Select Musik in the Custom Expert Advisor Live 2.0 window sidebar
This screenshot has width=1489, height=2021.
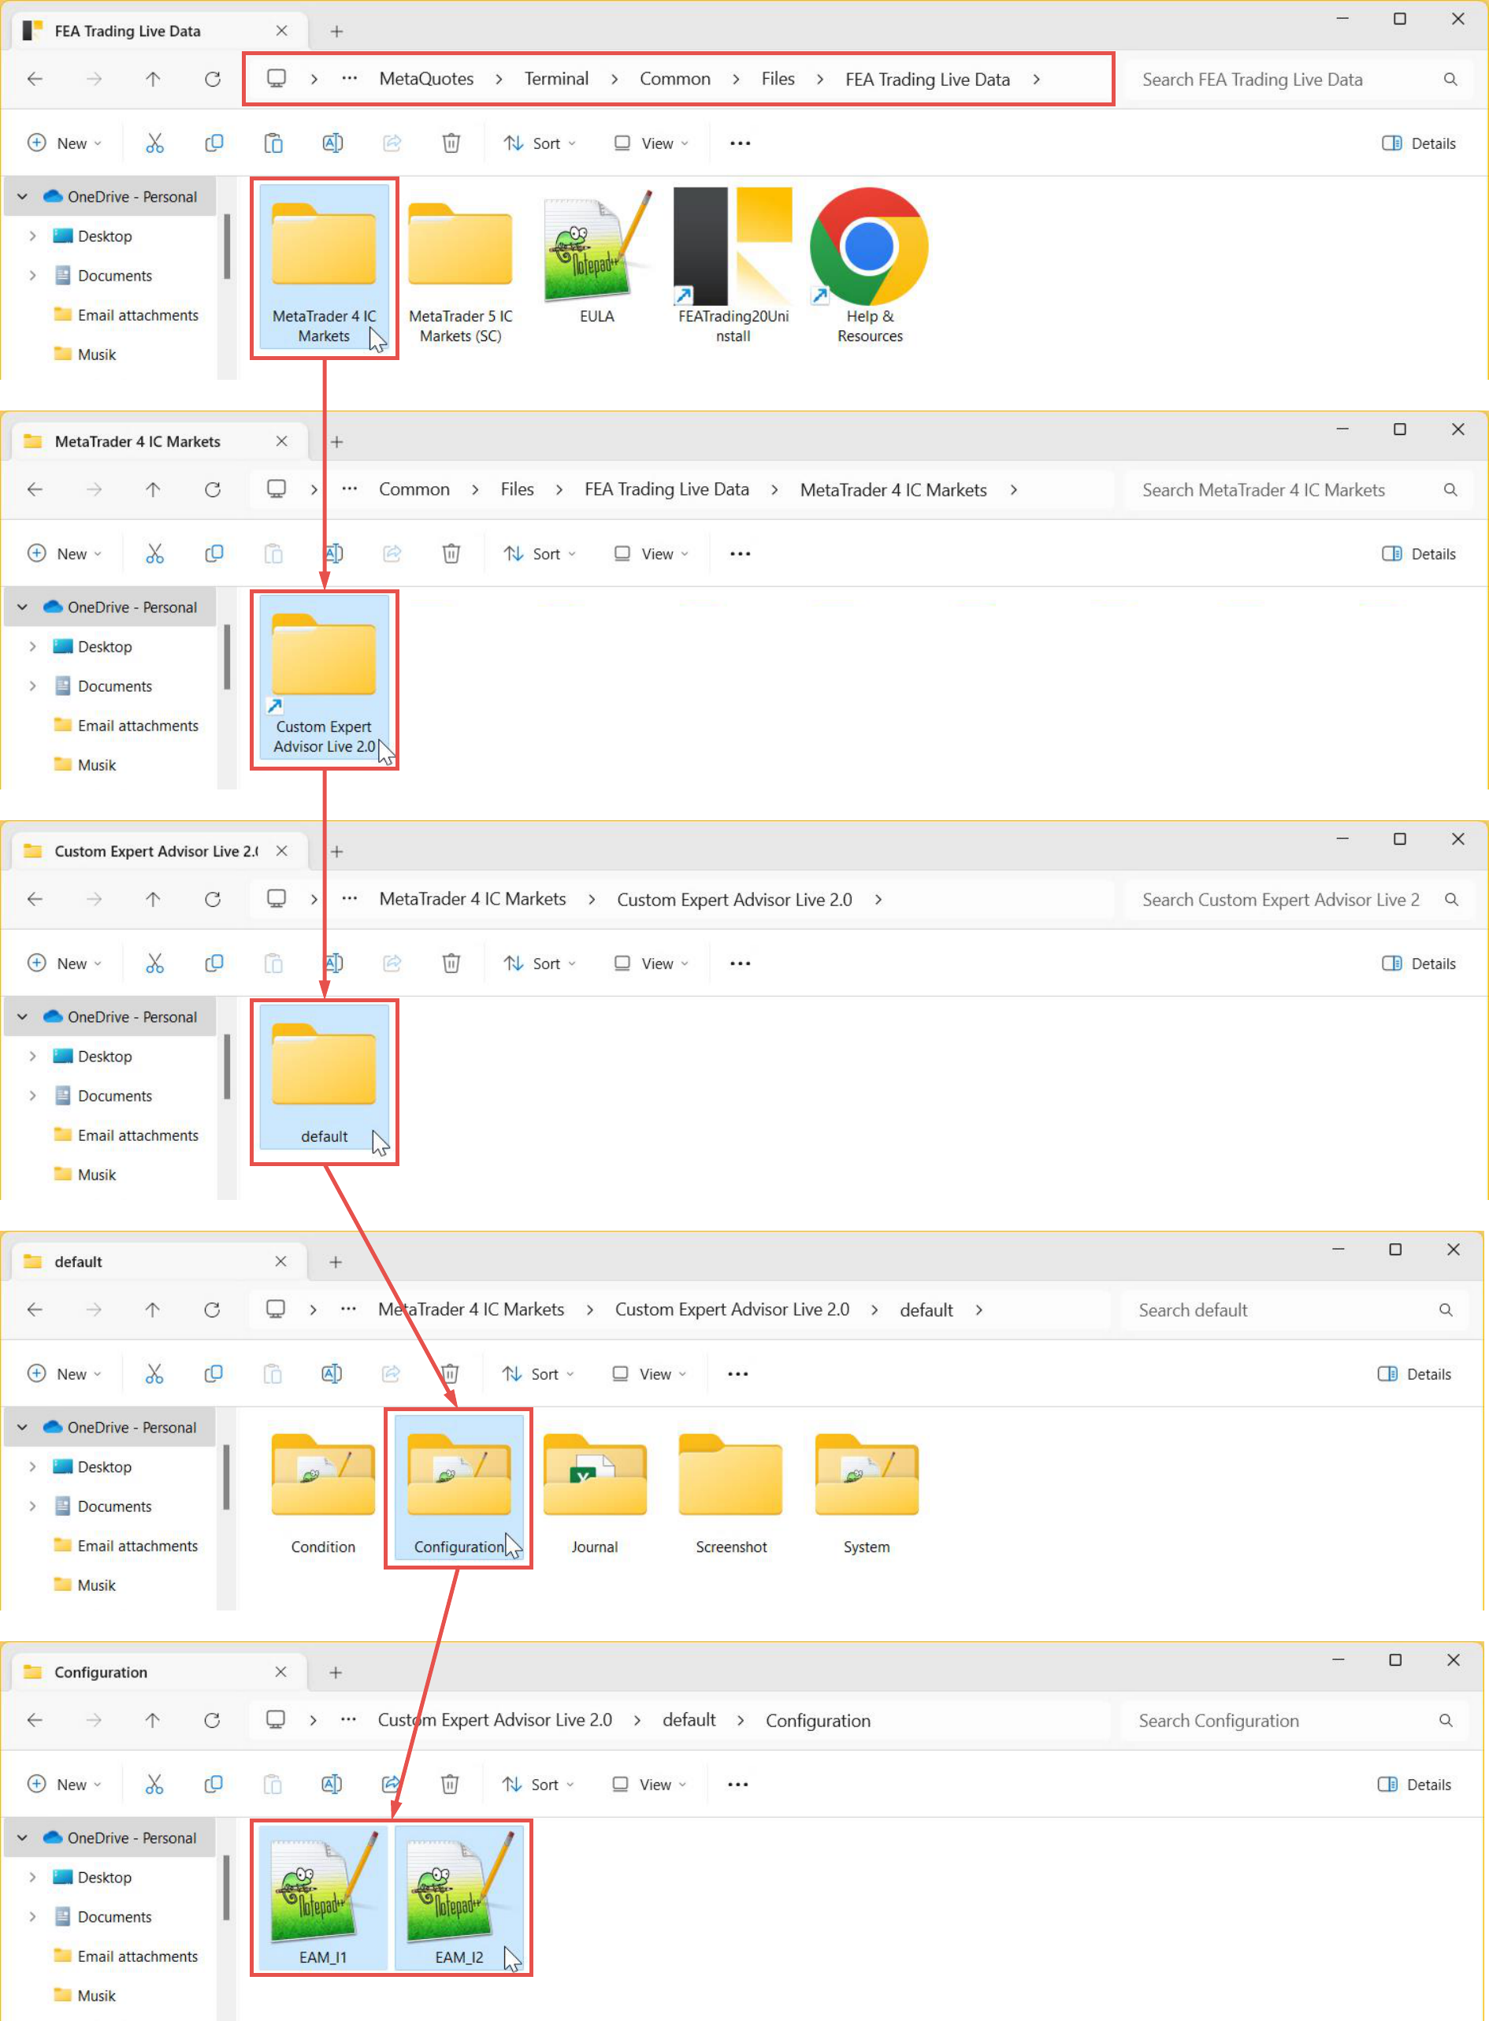pos(85,1175)
